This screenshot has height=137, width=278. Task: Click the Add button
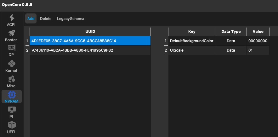pos(31,19)
